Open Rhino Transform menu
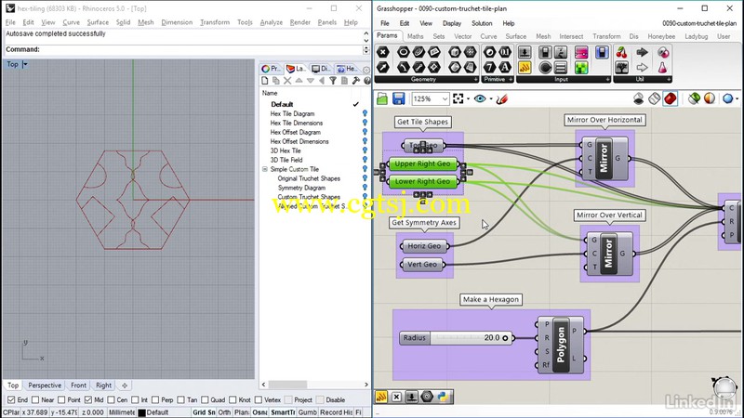 coord(215,22)
